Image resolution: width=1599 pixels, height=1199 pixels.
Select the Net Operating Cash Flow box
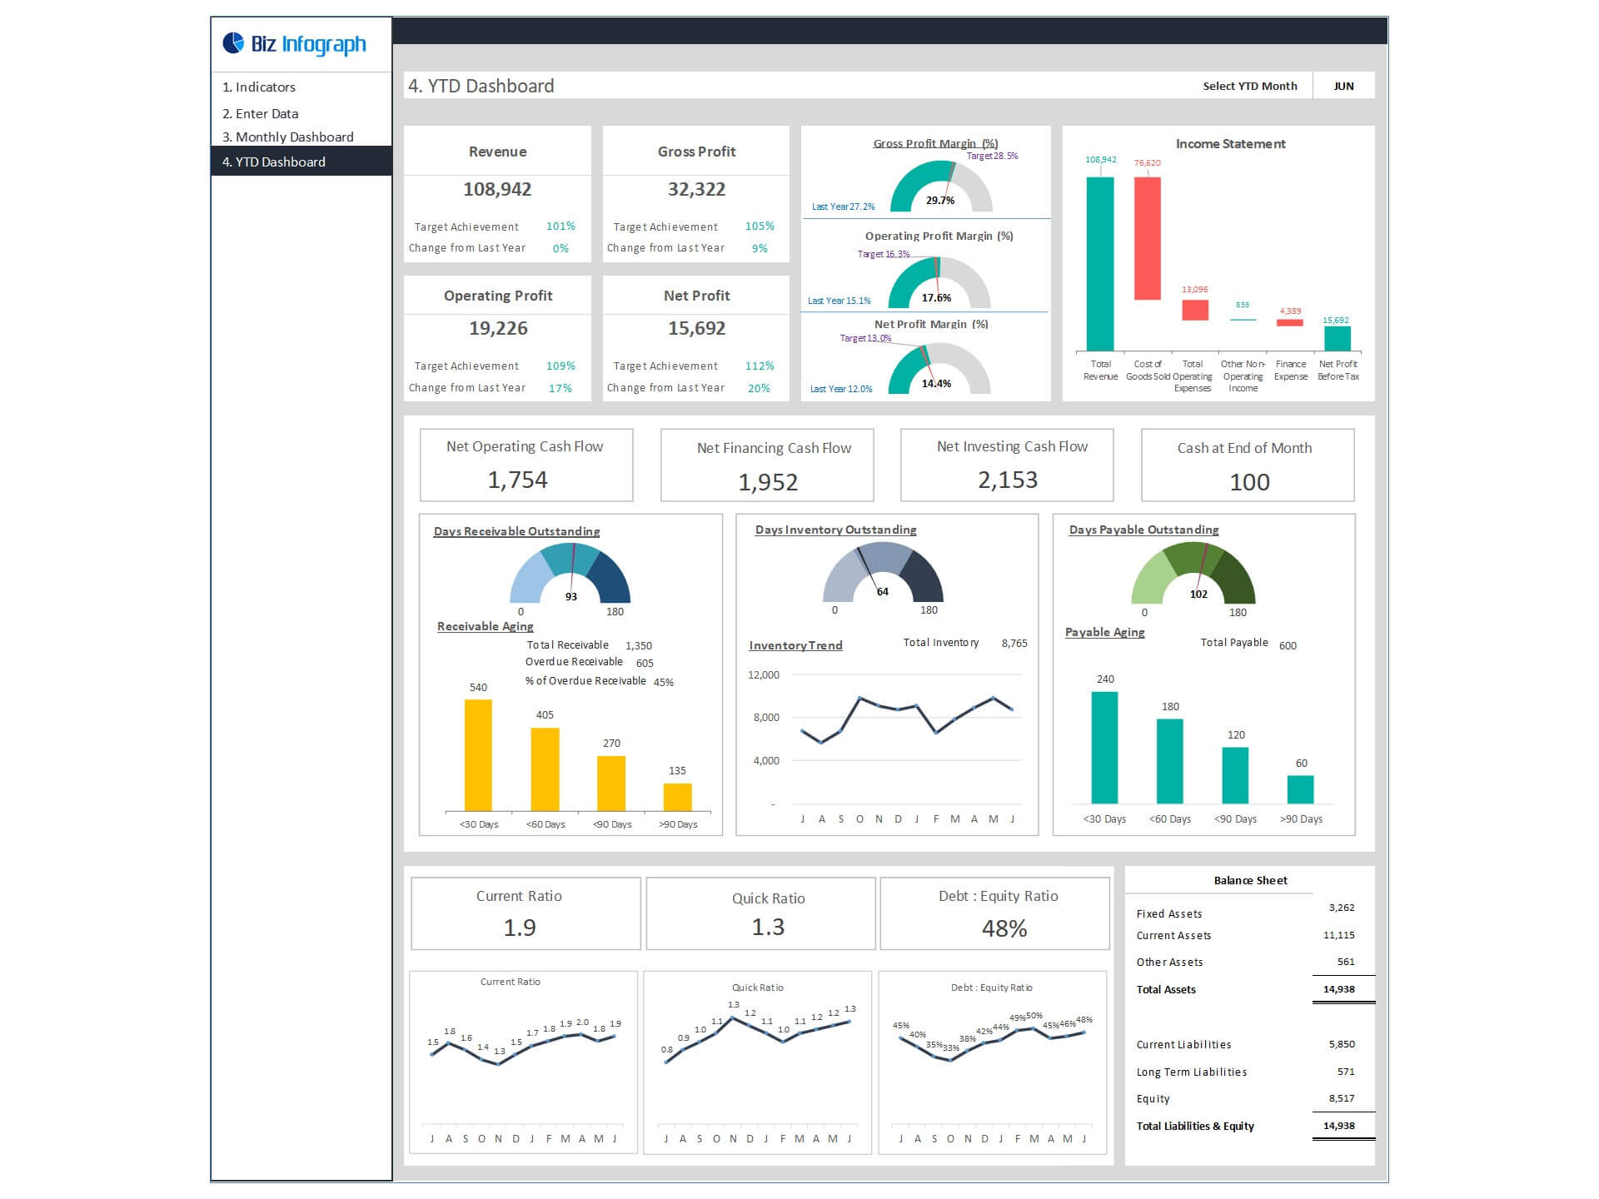pos(526,465)
